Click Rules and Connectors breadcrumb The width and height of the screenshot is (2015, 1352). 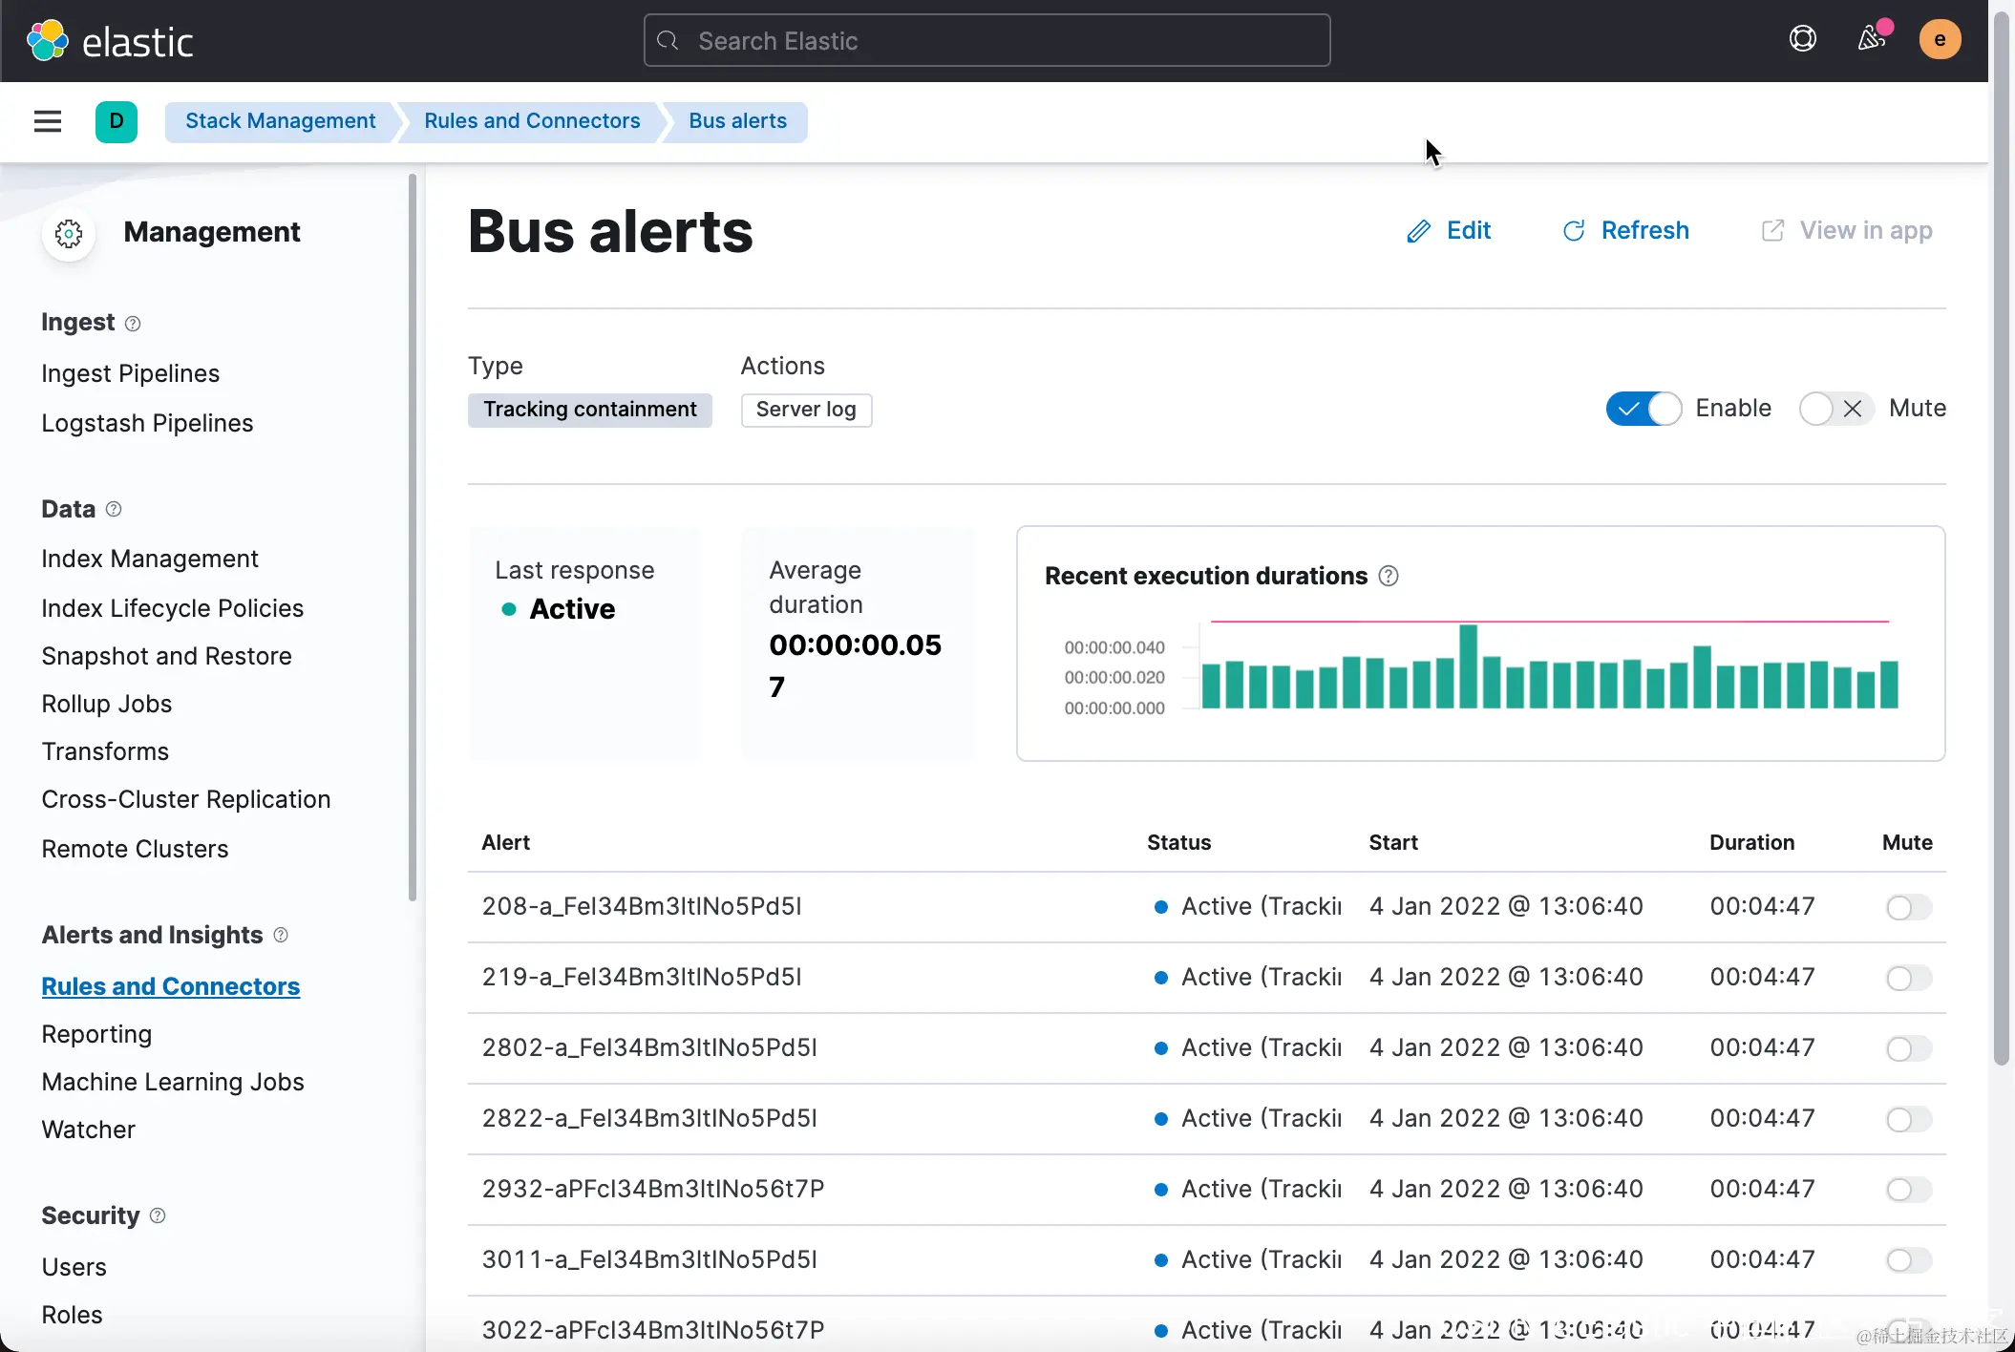pos(532,121)
